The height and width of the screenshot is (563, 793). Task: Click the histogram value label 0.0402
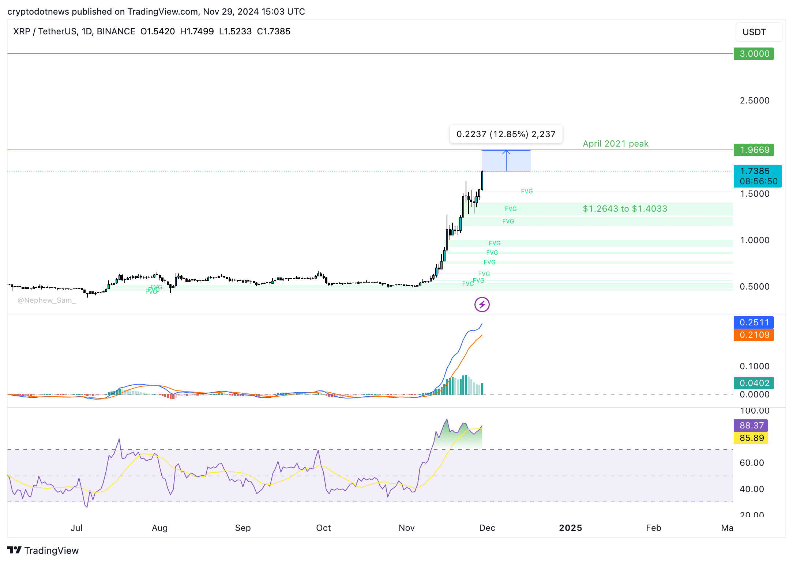753,383
